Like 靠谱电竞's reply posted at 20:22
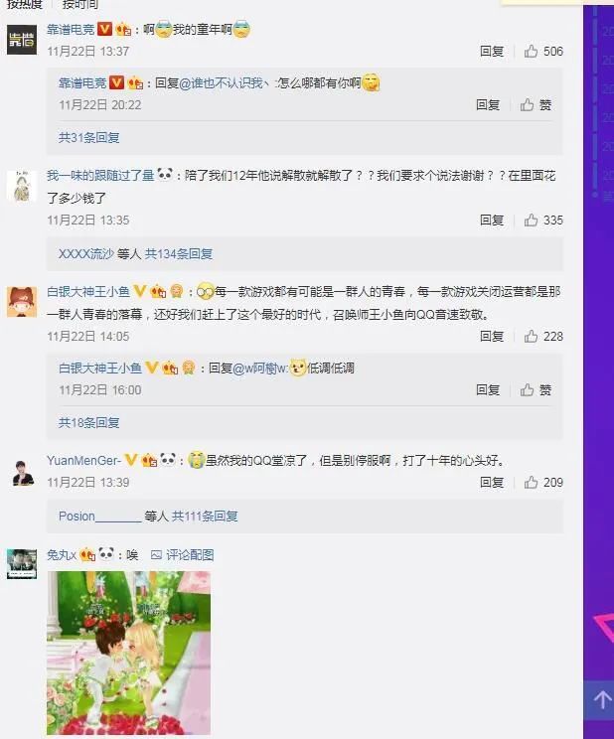This screenshot has height=739, width=614. (x=536, y=104)
